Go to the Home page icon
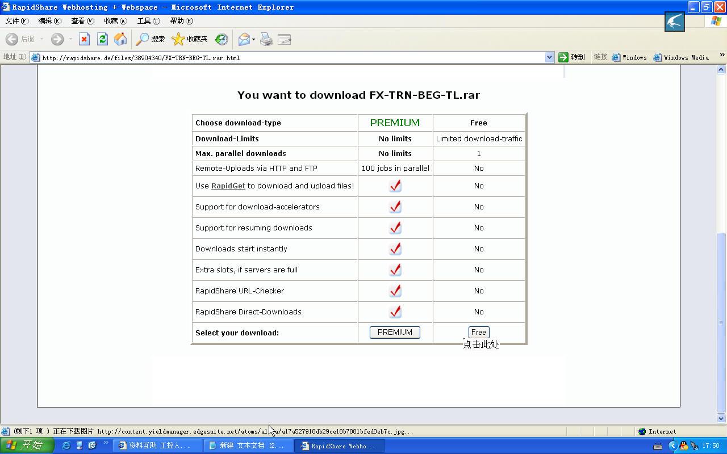This screenshot has width=727, height=454. click(120, 39)
